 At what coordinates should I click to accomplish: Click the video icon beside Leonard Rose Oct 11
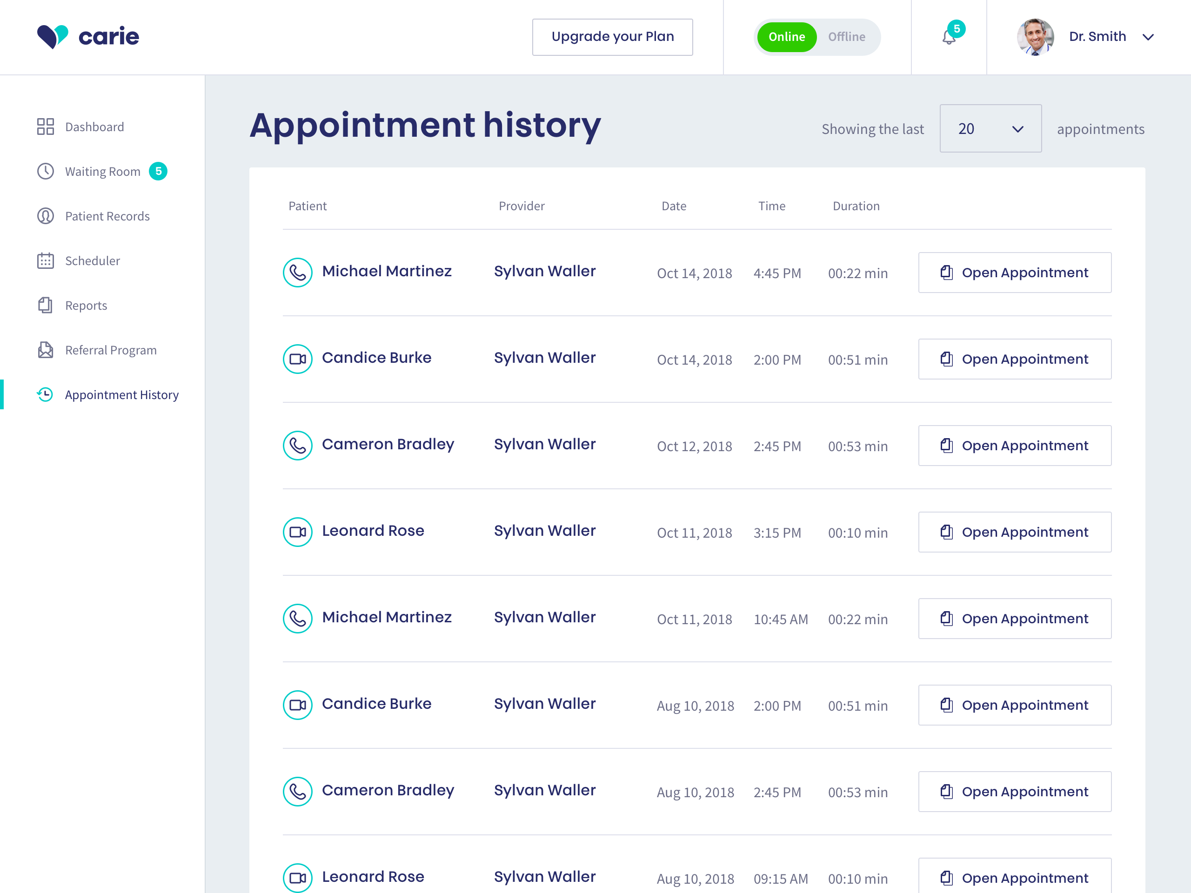point(298,532)
